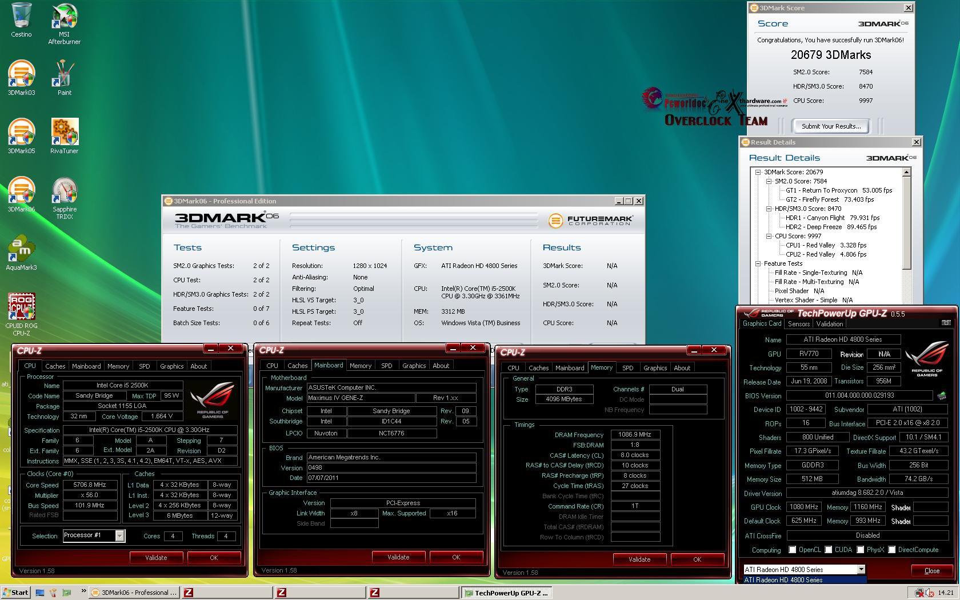Open MSI Afterburner desktop shortcut
Screen dimensions: 960x600
(x=64, y=23)
